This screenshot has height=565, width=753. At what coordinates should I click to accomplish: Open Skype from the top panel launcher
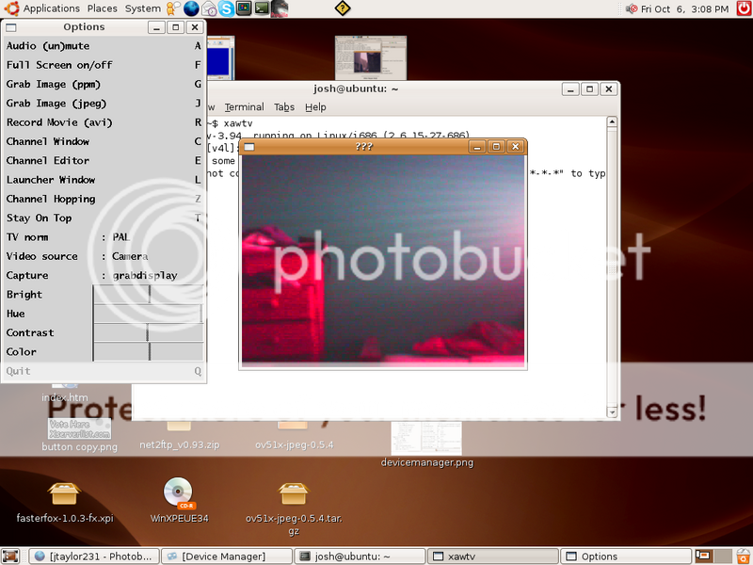(x=227, y=8)
